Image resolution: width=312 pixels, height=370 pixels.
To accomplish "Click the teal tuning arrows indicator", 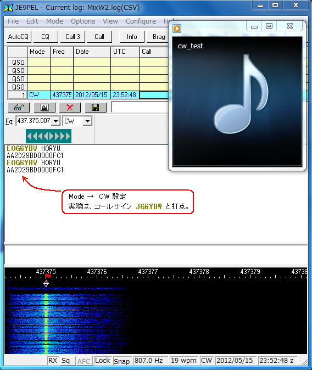I will pyautogui.click(x=48, y=136).
